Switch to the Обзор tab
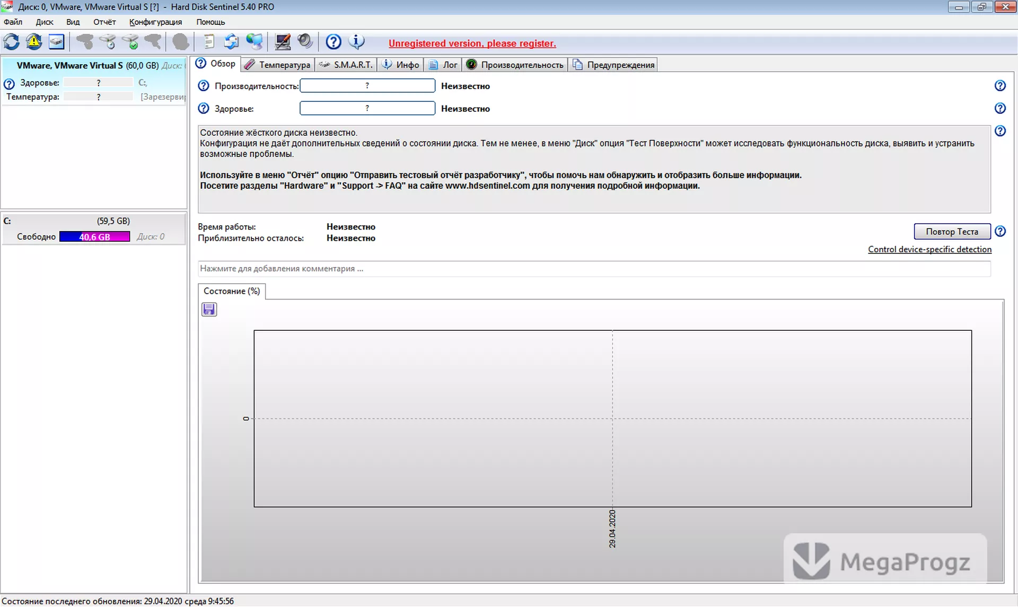Viewport: 1018px width, 607px height. (x=216, y=64)
